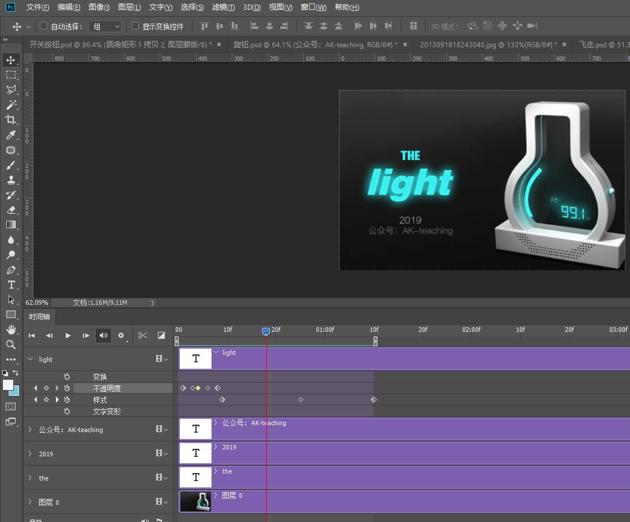This screenshot has height=522, width=630.
Task: Toggle stopwatch for 变换 property
Action: (67, 377)
